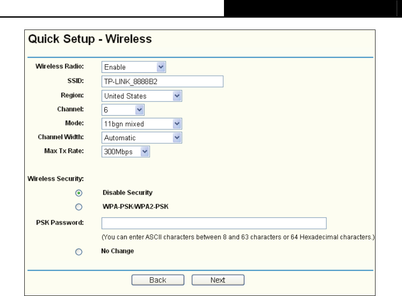Click the PSK Password input field
402x296 pixels.
coord(214,223)
